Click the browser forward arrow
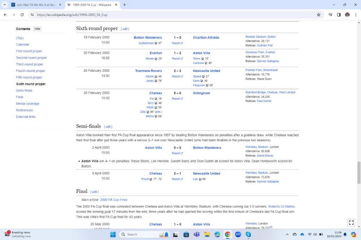 14,15
